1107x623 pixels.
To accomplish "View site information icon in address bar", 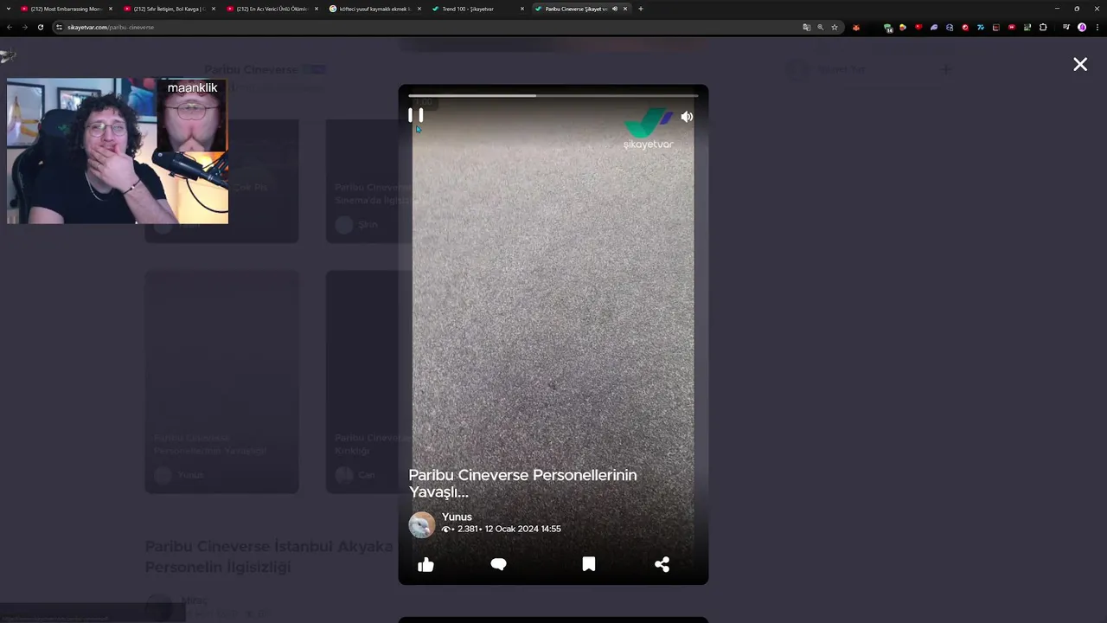I will (x=60, y=27).
